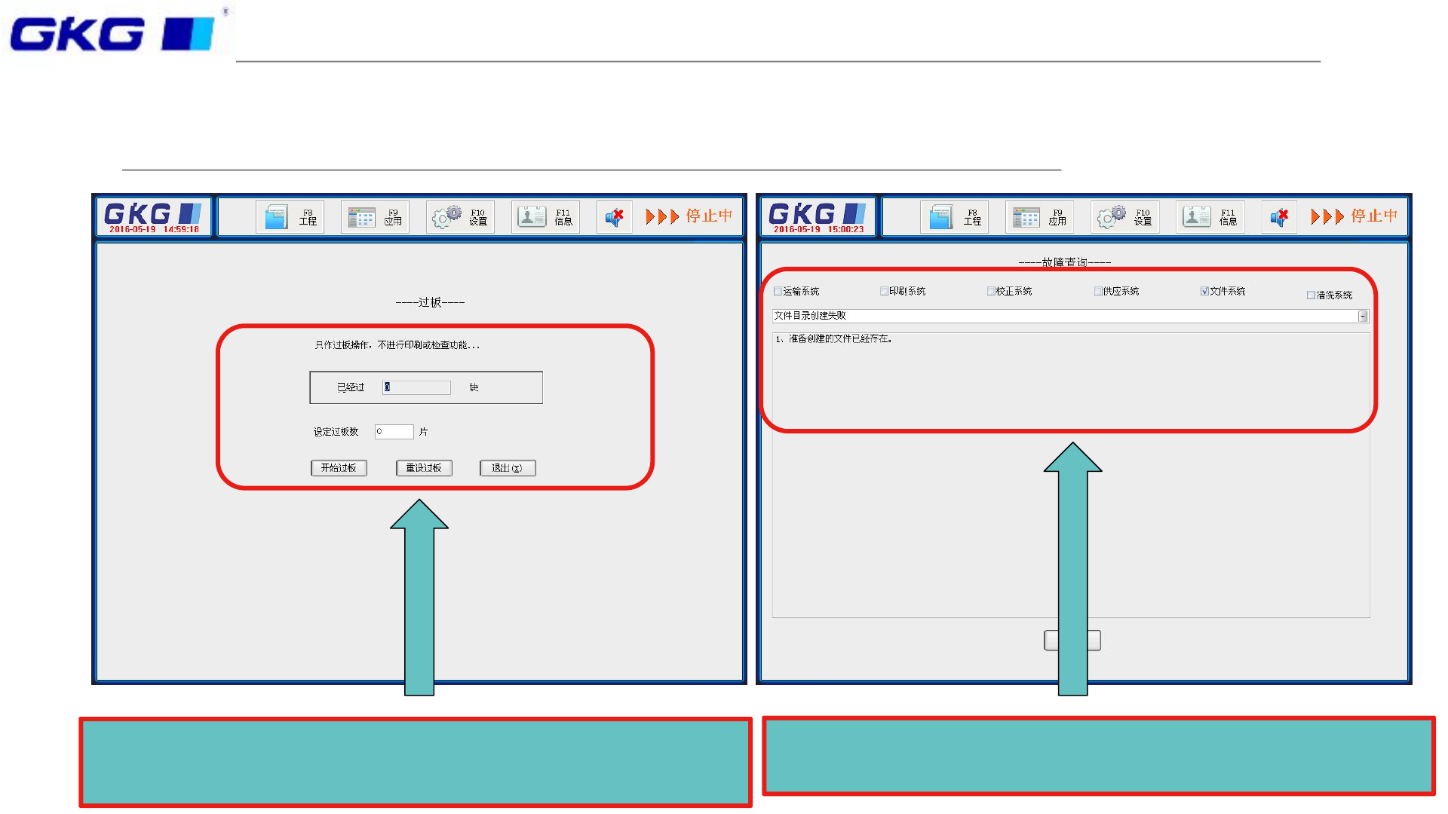Check the 运输系统 checkbox
This screenshot has width=1448, height=814.
[778, 291]
